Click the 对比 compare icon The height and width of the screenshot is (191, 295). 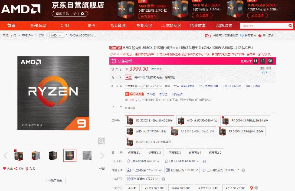[x=27, y=168]
